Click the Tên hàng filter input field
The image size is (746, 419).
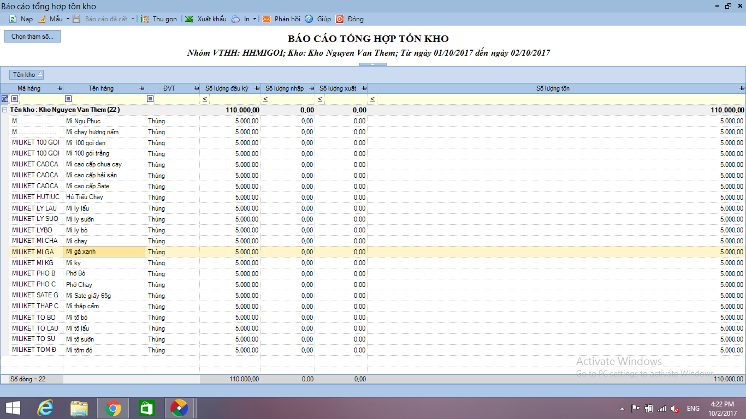(x=108, y=99)
